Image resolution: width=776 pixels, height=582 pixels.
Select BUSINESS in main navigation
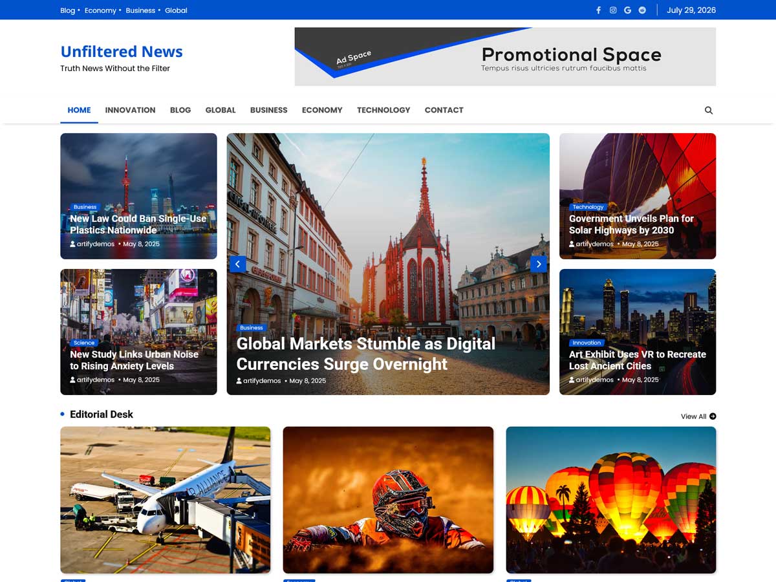pos(268,110)
